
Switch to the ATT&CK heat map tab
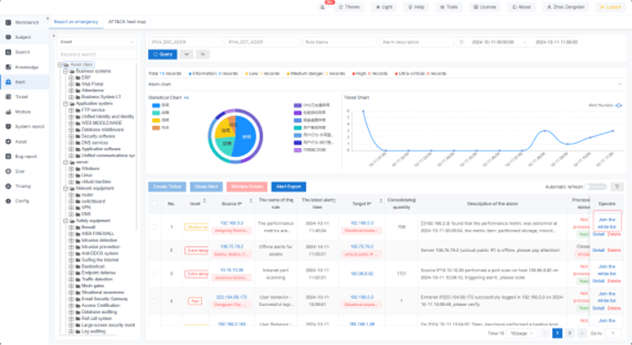coord(127,22)
